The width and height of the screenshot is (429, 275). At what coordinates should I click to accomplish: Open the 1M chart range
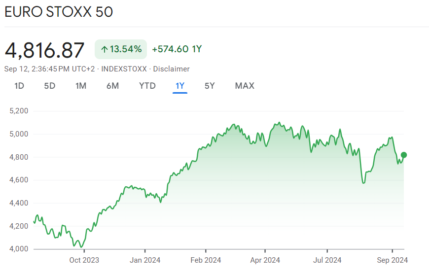(x=81, y=86)
